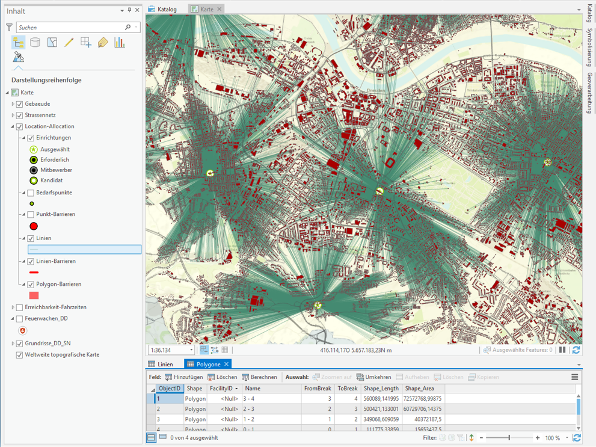Select List By Perspective Imagery icon
596x447 pixels.
(18, 57)
